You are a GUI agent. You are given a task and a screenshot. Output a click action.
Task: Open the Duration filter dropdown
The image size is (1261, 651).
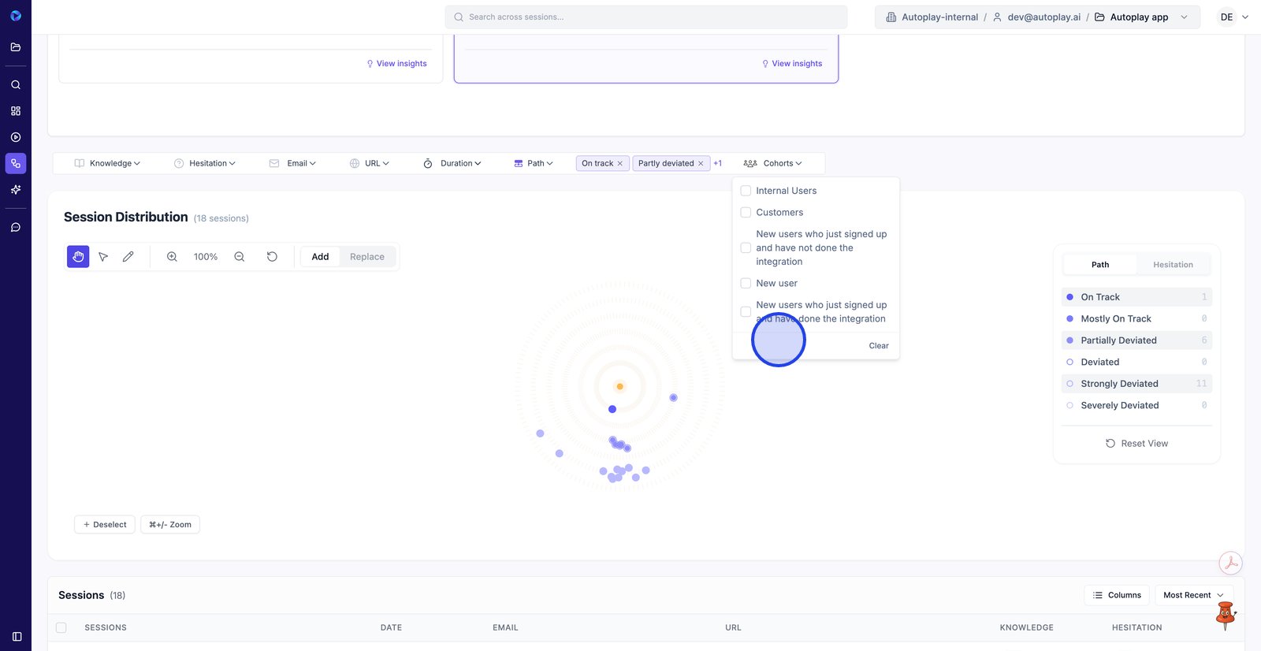click(x=452, y=164)
